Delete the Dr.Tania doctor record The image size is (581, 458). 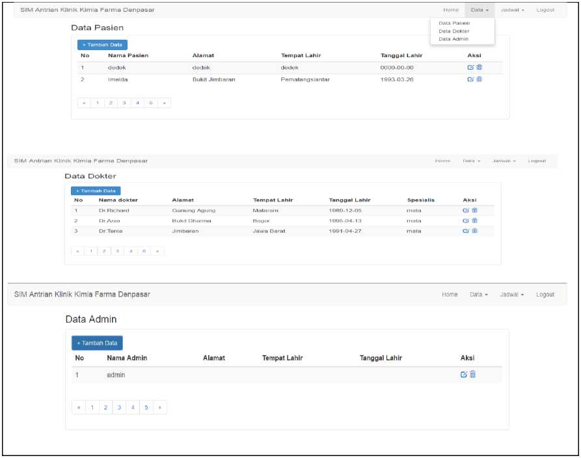click(474, 231)
